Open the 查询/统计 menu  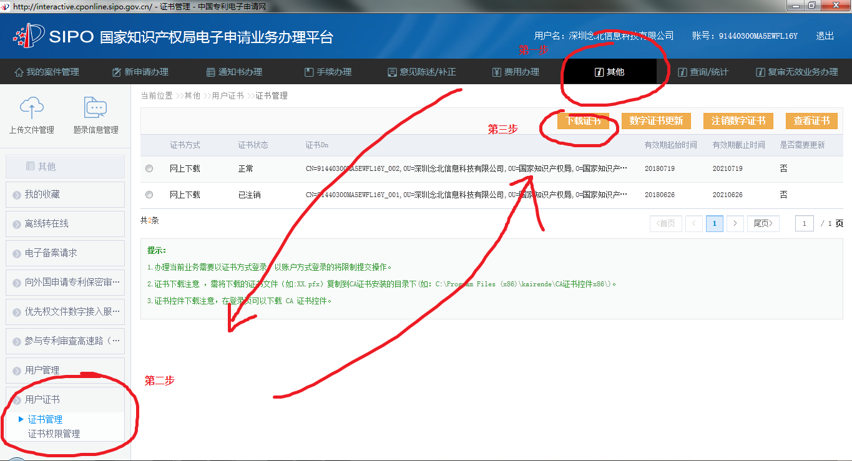[703, 72]
